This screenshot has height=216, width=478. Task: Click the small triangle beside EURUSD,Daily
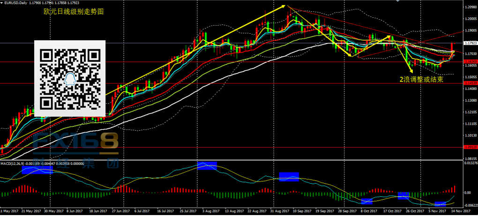(2, 3)
